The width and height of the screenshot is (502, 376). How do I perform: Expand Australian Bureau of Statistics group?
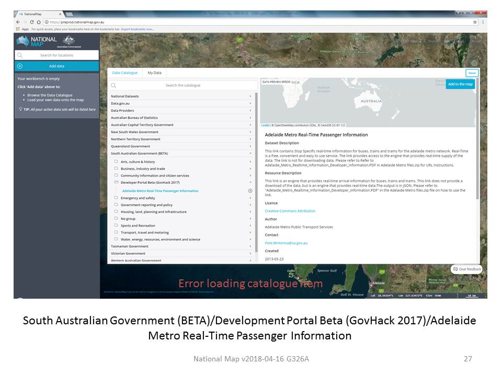click(181, 118)
